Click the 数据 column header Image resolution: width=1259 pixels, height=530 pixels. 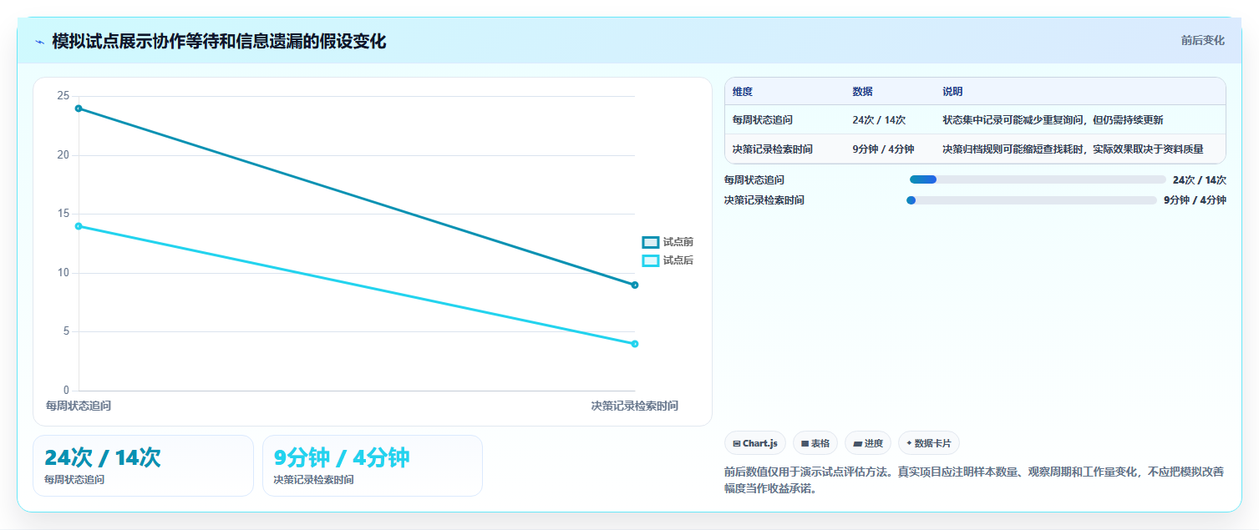[x=862, y=92]
